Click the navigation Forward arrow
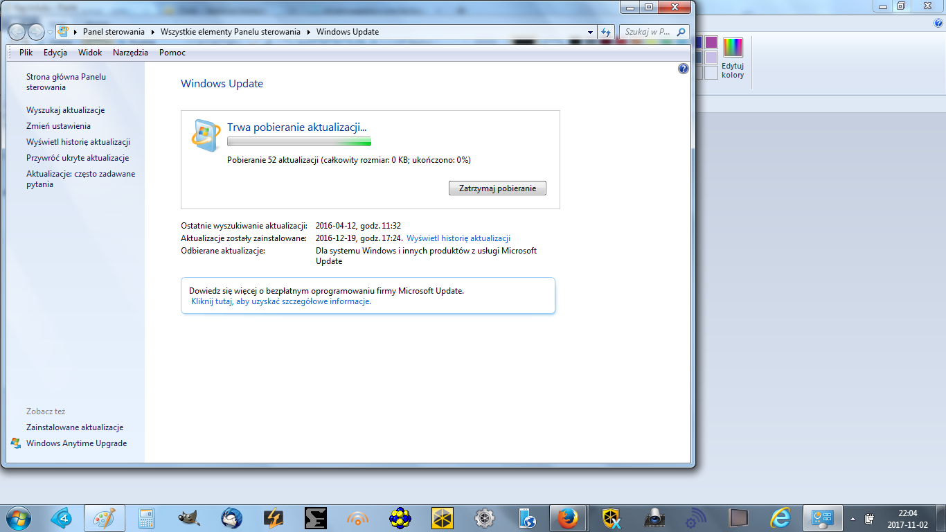 (37, 32)
